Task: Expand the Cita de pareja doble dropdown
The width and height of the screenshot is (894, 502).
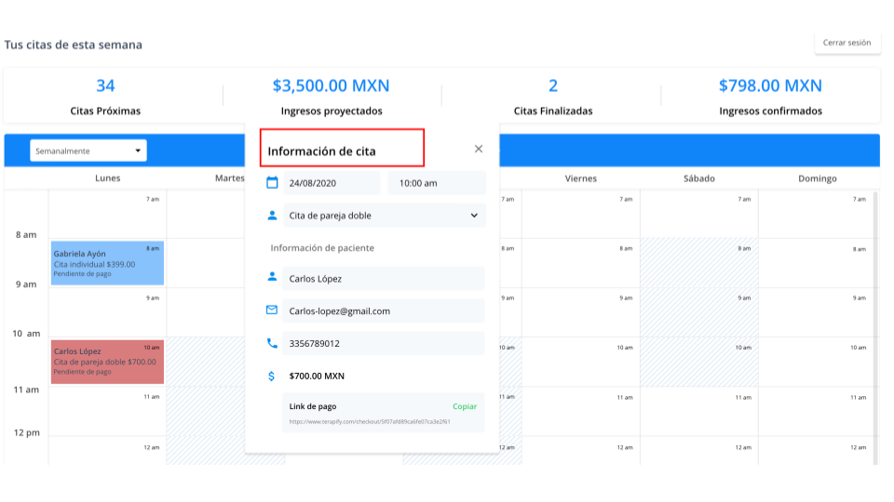Action: pos(385,216)
